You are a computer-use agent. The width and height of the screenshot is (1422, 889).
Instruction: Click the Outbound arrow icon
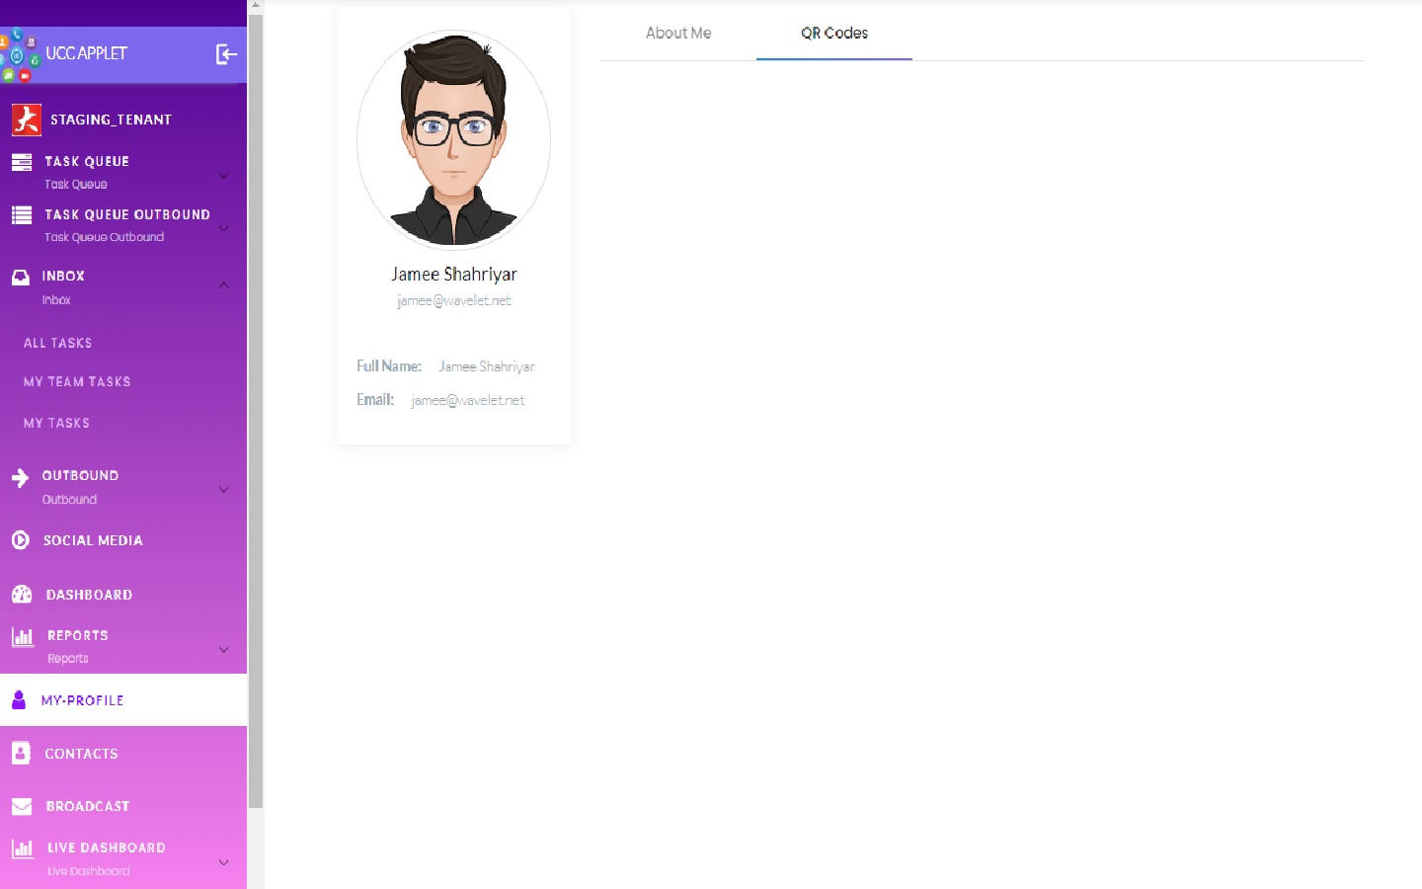[20, 478]
